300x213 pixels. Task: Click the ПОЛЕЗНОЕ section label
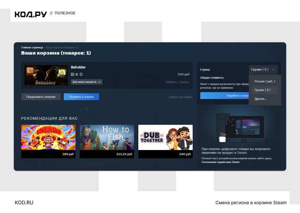[x=65, y=13]
